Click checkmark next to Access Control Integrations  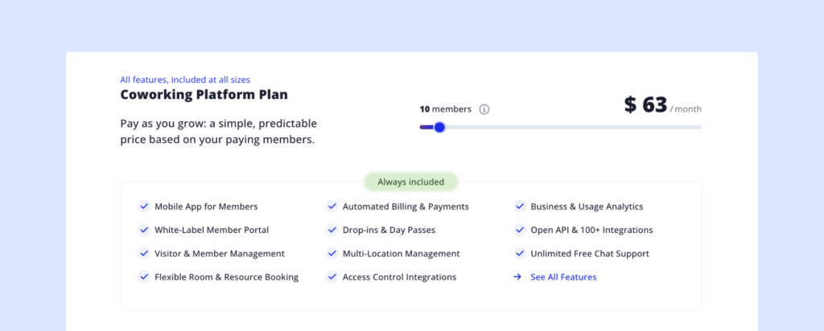pos(332,277)
